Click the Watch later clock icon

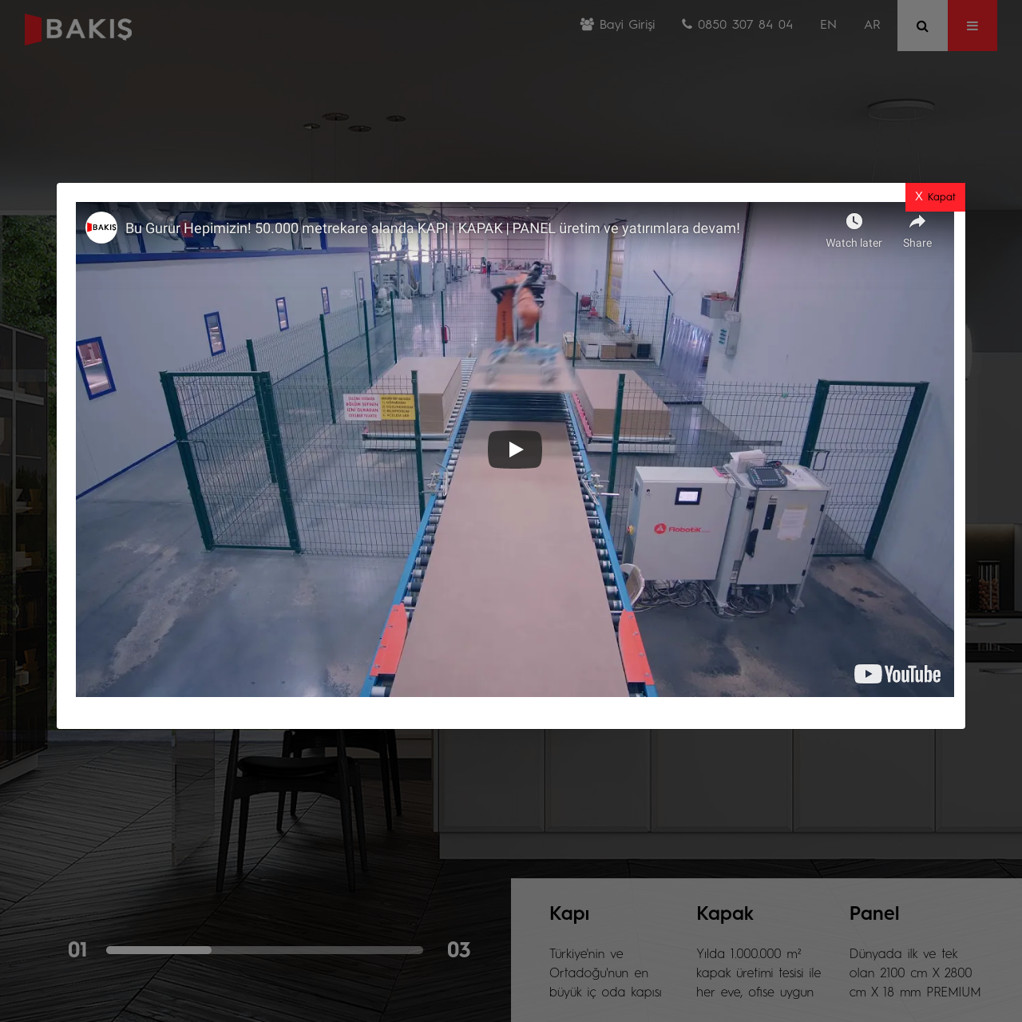click(854, 222)
